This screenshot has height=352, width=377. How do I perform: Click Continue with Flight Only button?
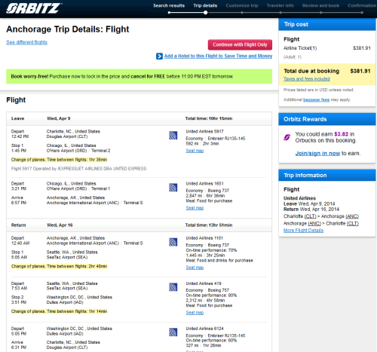(x=240, y=44)
